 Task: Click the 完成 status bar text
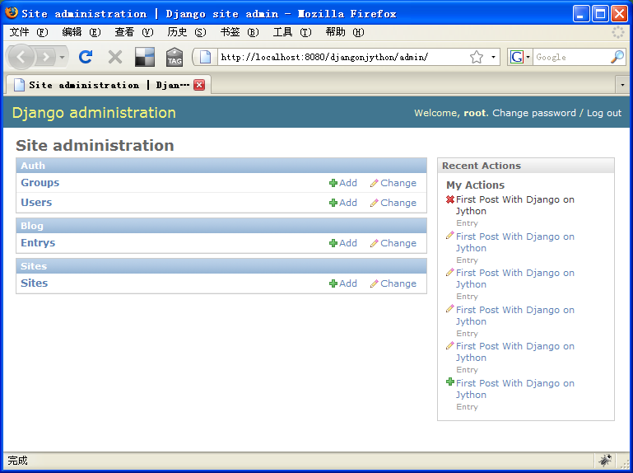pyautogui.click(x=18, y=461)
